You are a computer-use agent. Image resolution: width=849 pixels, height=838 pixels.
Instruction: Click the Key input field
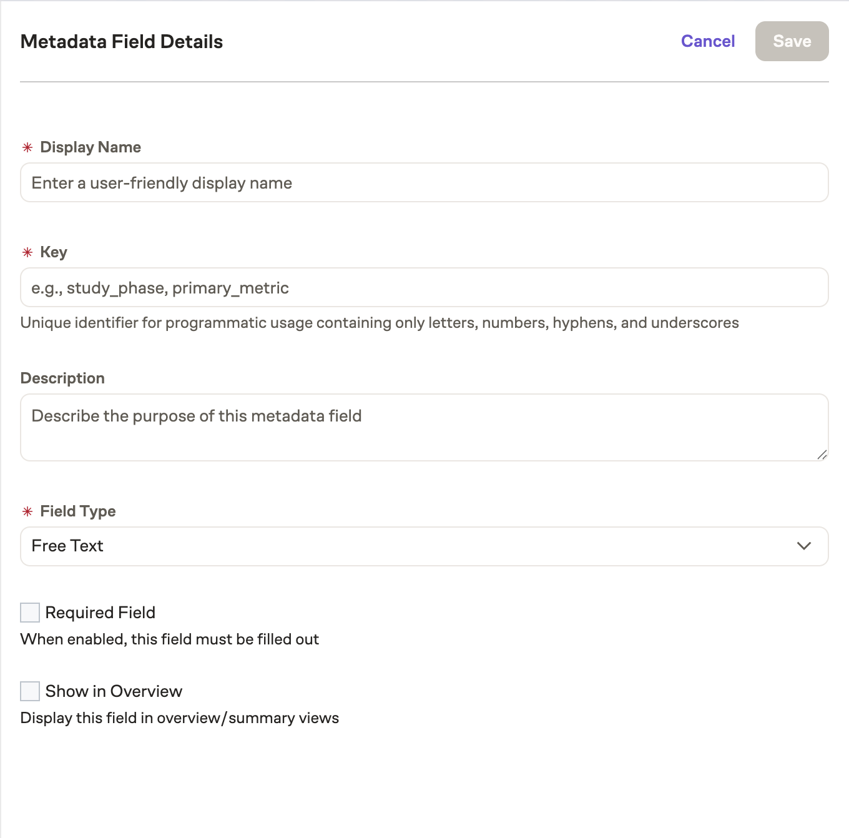click(x=424, y=287)
